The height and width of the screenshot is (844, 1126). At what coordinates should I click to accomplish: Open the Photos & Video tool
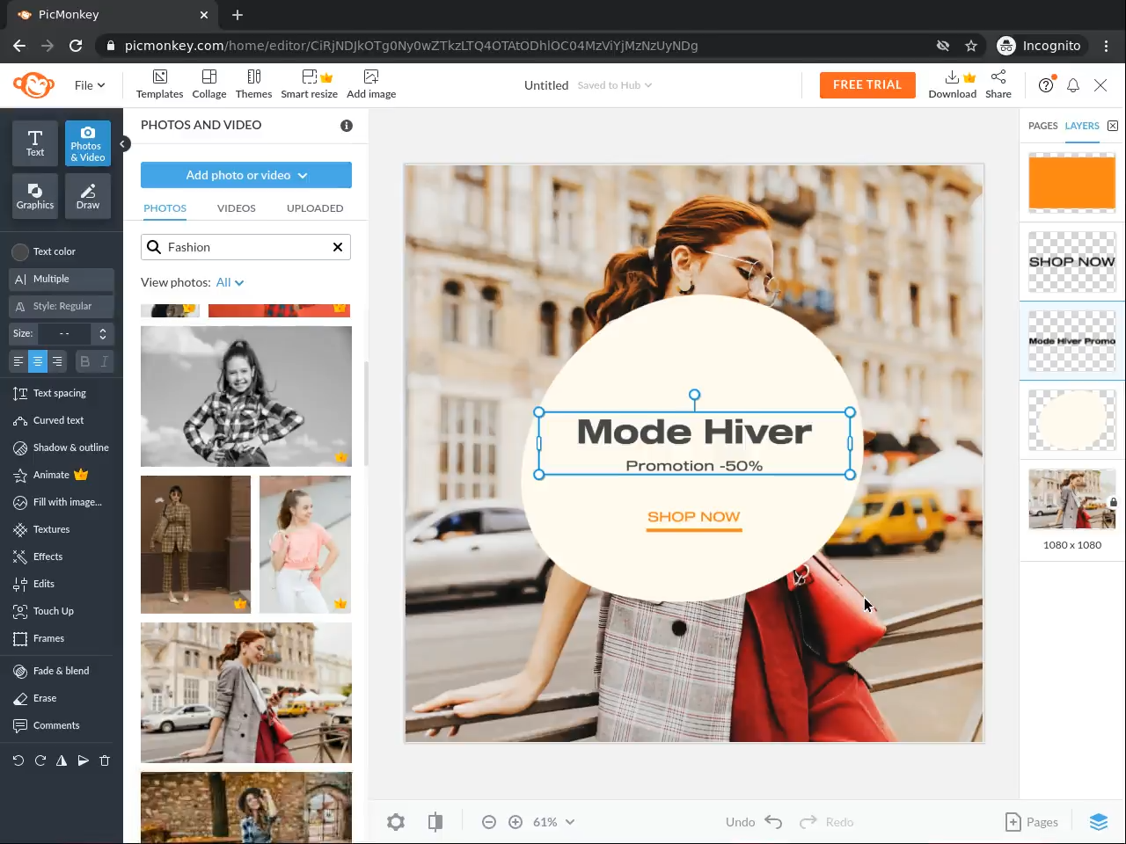click(88, 142)
